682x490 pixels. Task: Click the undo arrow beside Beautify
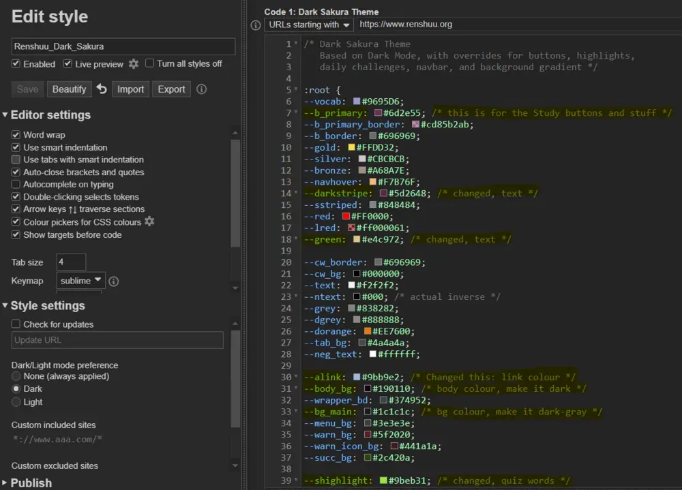pos(102,89)
